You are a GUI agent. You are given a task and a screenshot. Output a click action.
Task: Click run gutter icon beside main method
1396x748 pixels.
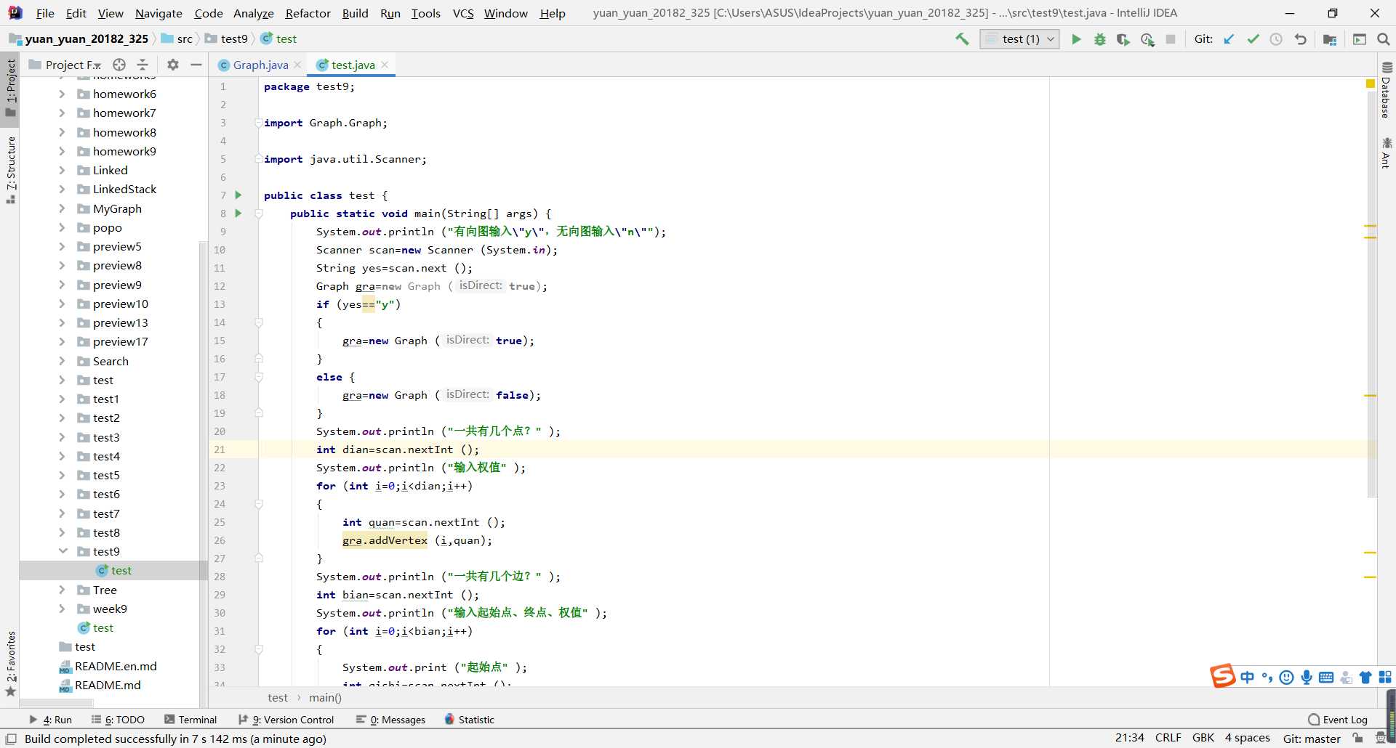click(238, 214)
